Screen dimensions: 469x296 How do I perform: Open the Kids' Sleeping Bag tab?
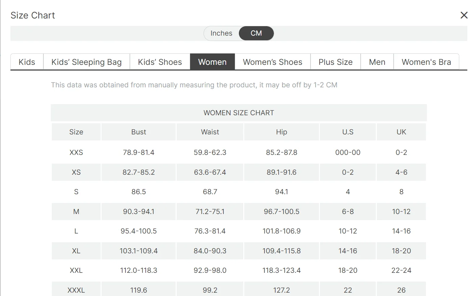[86, 62]
